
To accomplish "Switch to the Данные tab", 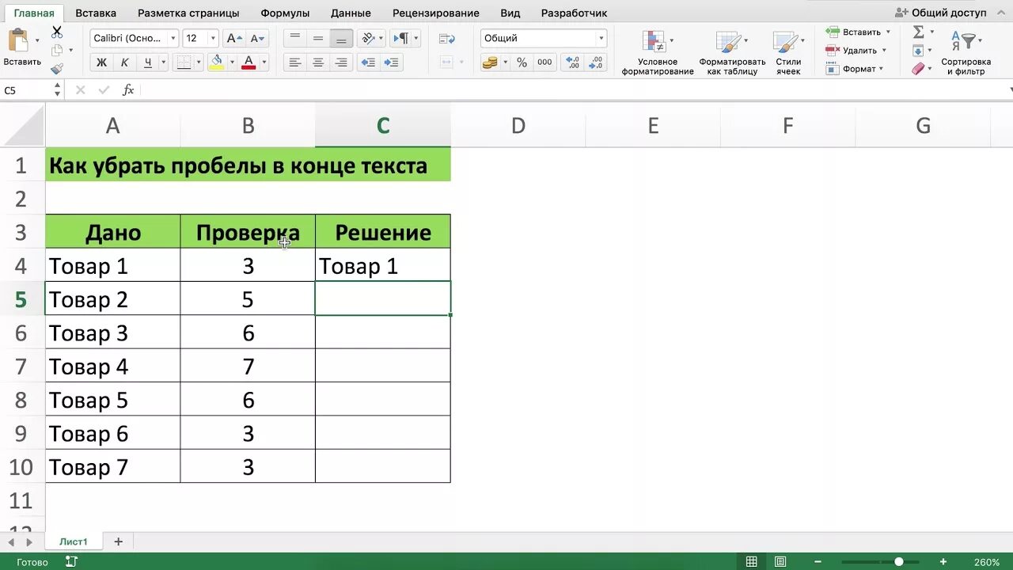I will click(351, 13).
